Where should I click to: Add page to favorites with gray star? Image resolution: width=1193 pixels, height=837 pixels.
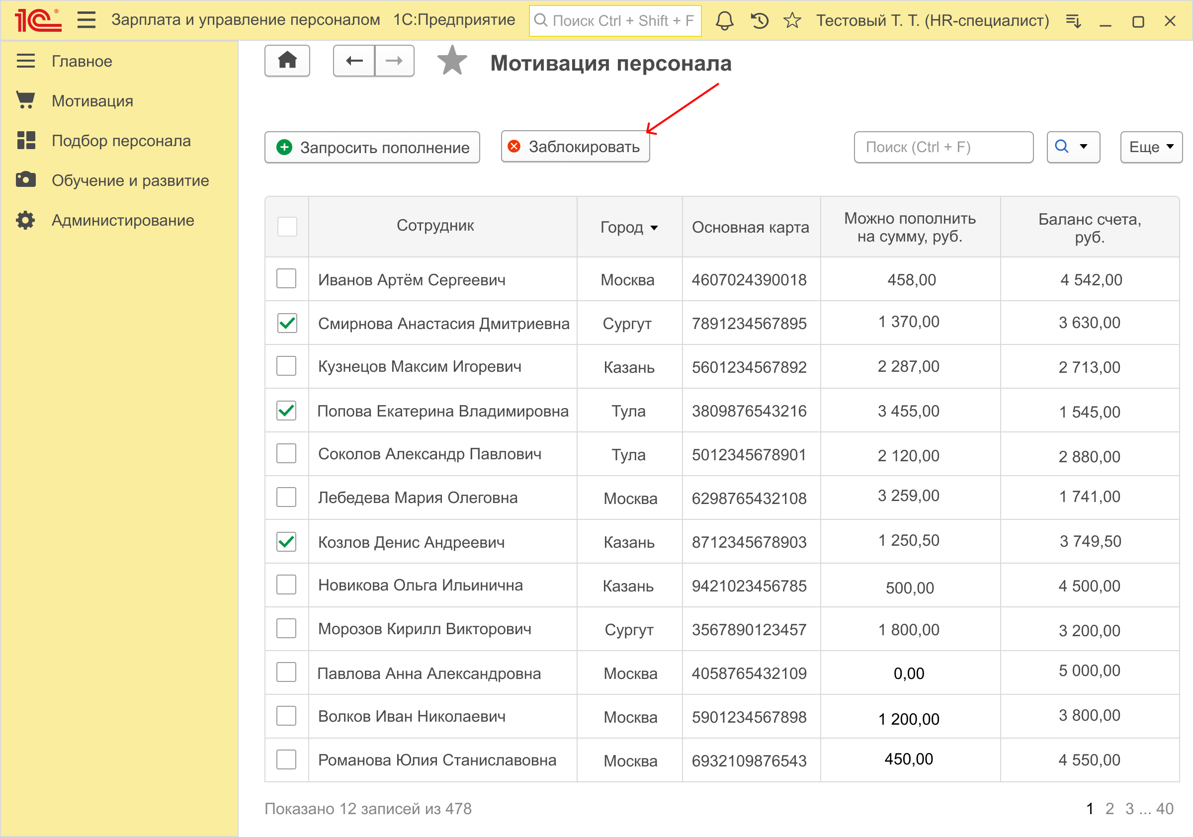pos(451,61)
